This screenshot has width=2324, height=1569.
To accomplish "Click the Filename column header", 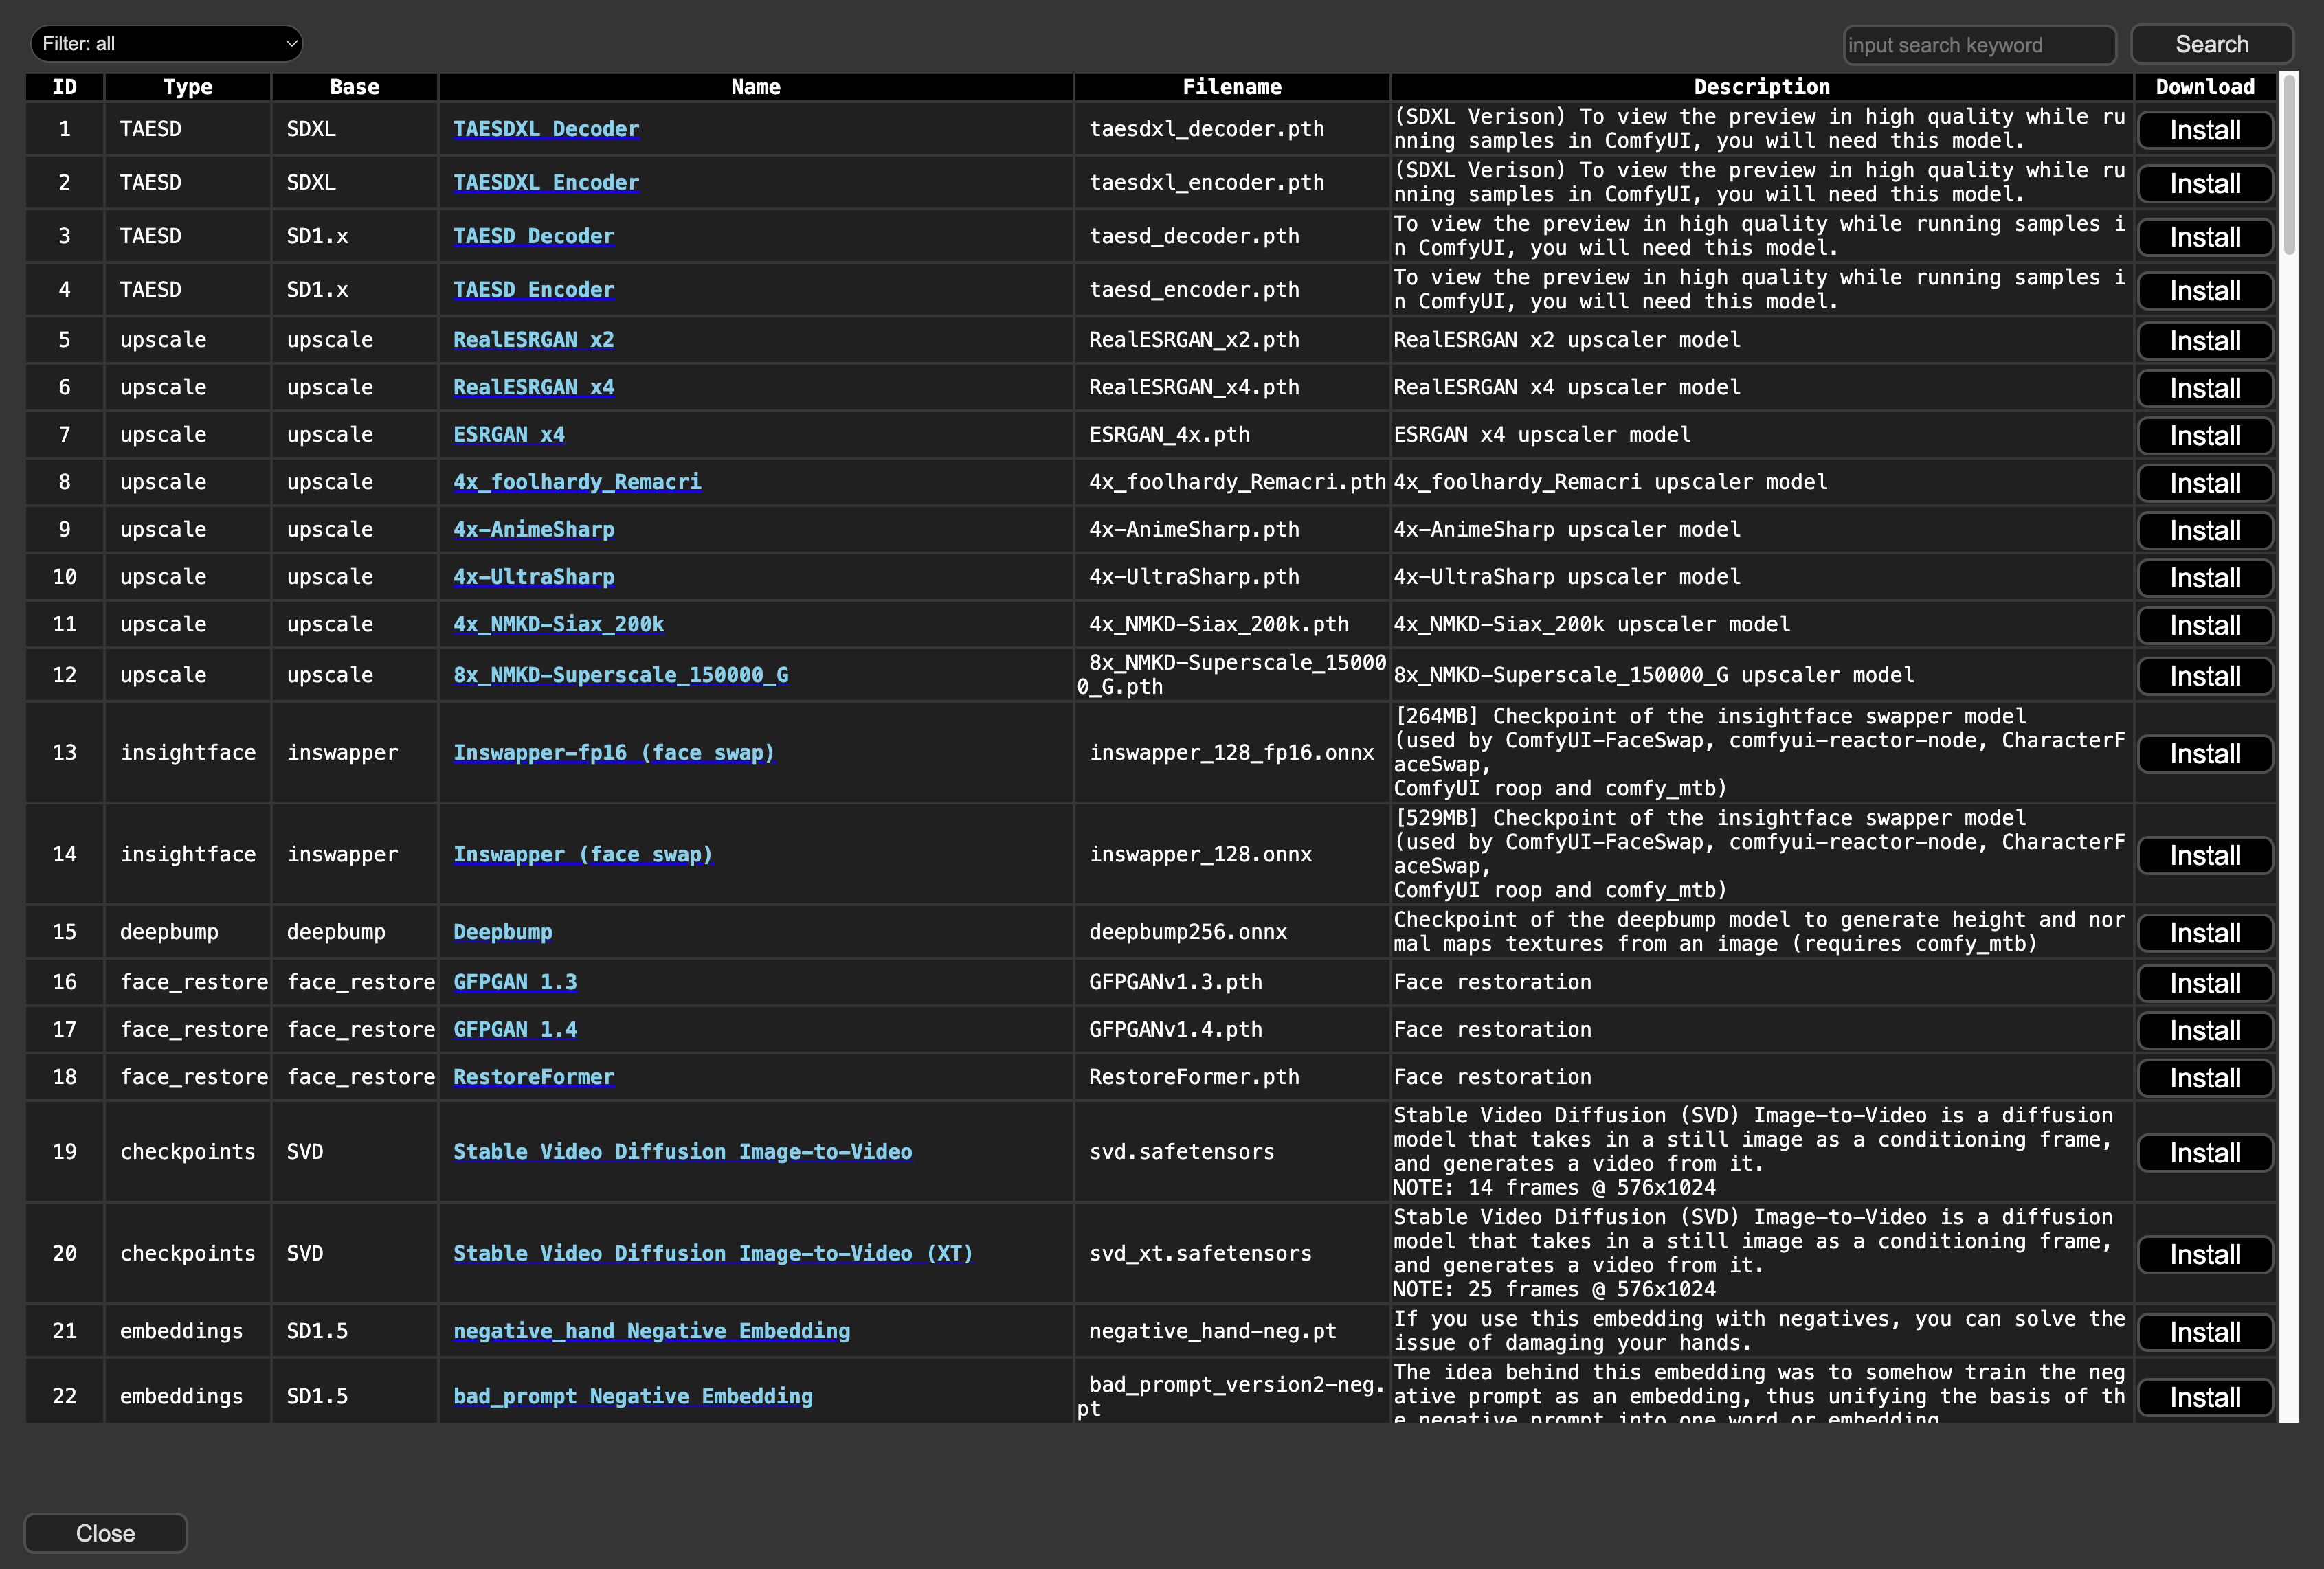I will [x=1232, y=87].
